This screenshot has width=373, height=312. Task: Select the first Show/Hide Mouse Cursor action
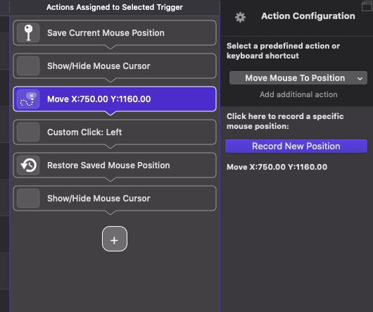[115, 66]
